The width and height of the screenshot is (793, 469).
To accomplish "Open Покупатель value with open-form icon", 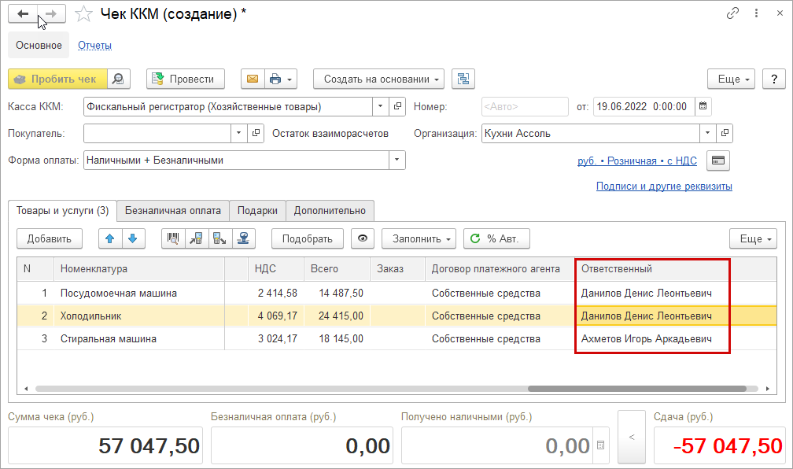I will click(x=256, y=133).
